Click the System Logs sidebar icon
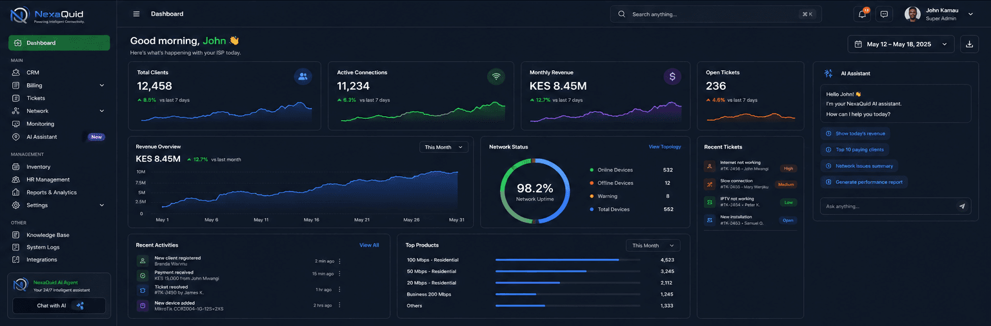 pos(15,247)
